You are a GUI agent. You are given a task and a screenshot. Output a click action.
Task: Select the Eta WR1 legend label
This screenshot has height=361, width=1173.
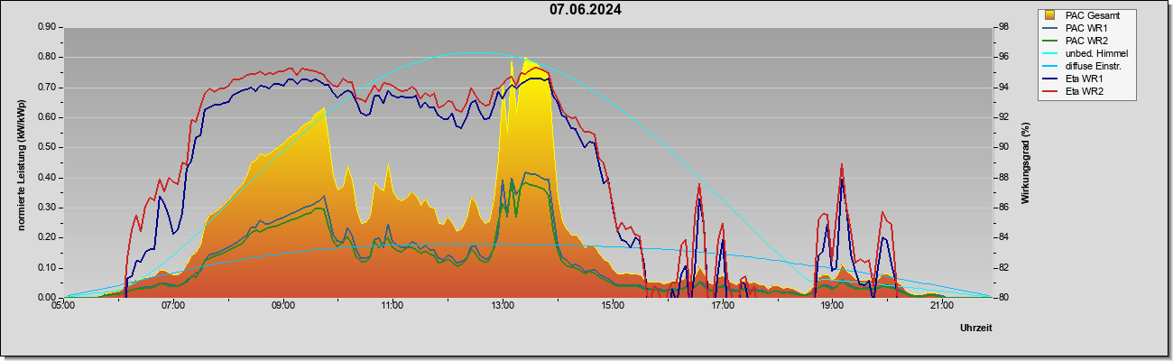[1085, 79]
